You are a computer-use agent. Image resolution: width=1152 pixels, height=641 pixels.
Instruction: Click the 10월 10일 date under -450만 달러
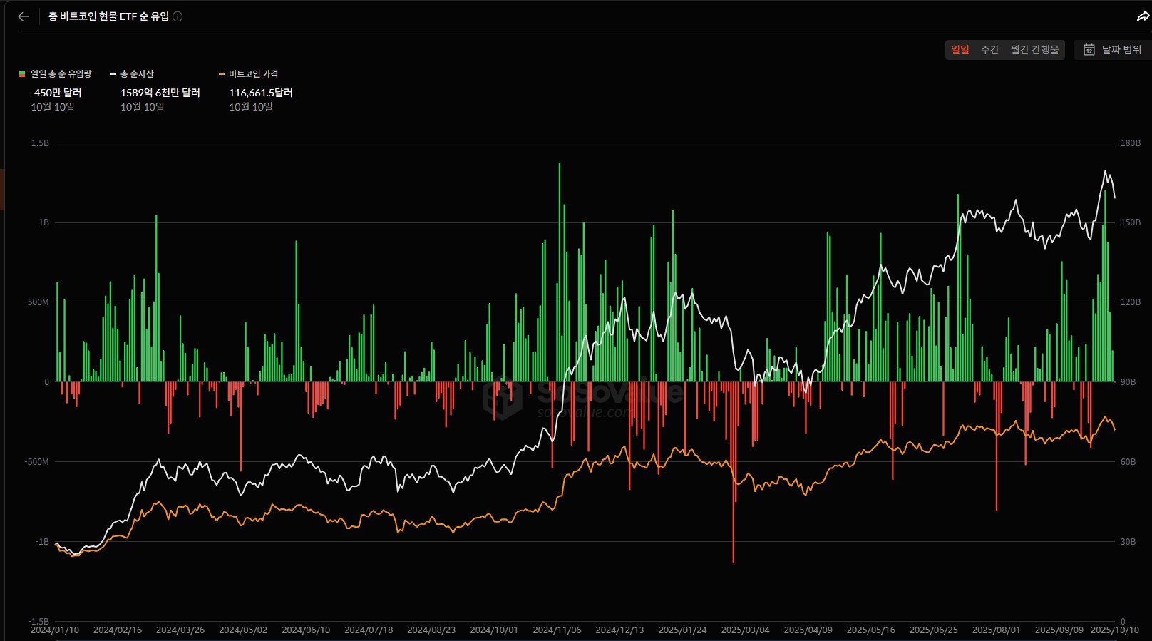click(x=53, y=107)
